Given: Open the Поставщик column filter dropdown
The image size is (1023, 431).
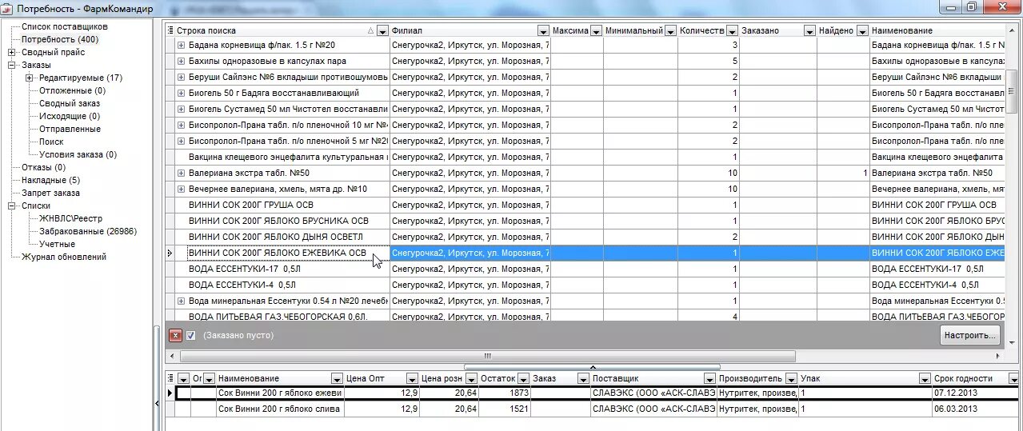Looking at the screenshot, I should (x=709, y=378).
